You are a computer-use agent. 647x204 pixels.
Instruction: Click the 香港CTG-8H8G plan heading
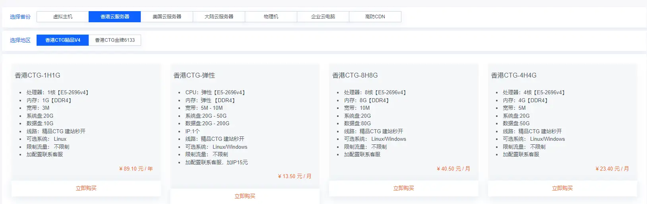click(355, 76)
